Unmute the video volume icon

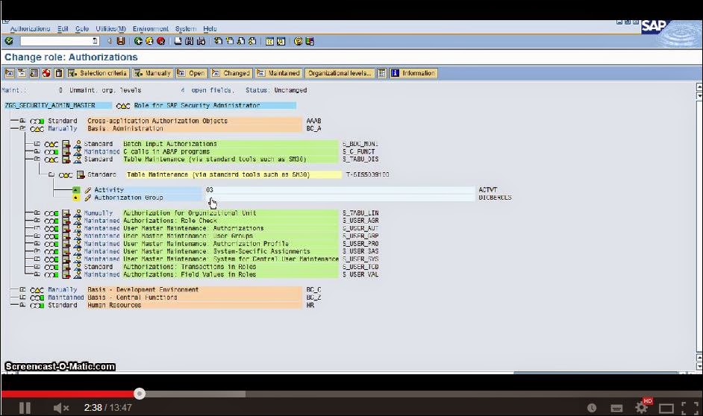point(61,408)
